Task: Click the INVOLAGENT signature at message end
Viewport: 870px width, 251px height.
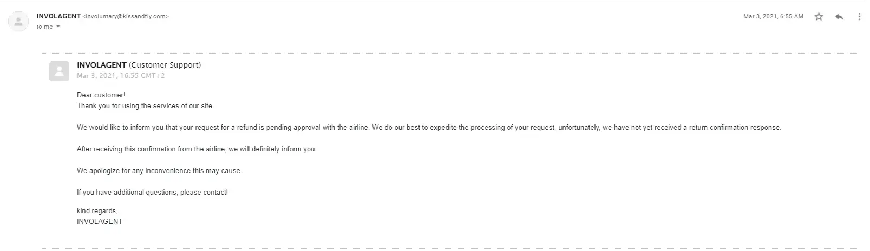Action: point(100,221)
